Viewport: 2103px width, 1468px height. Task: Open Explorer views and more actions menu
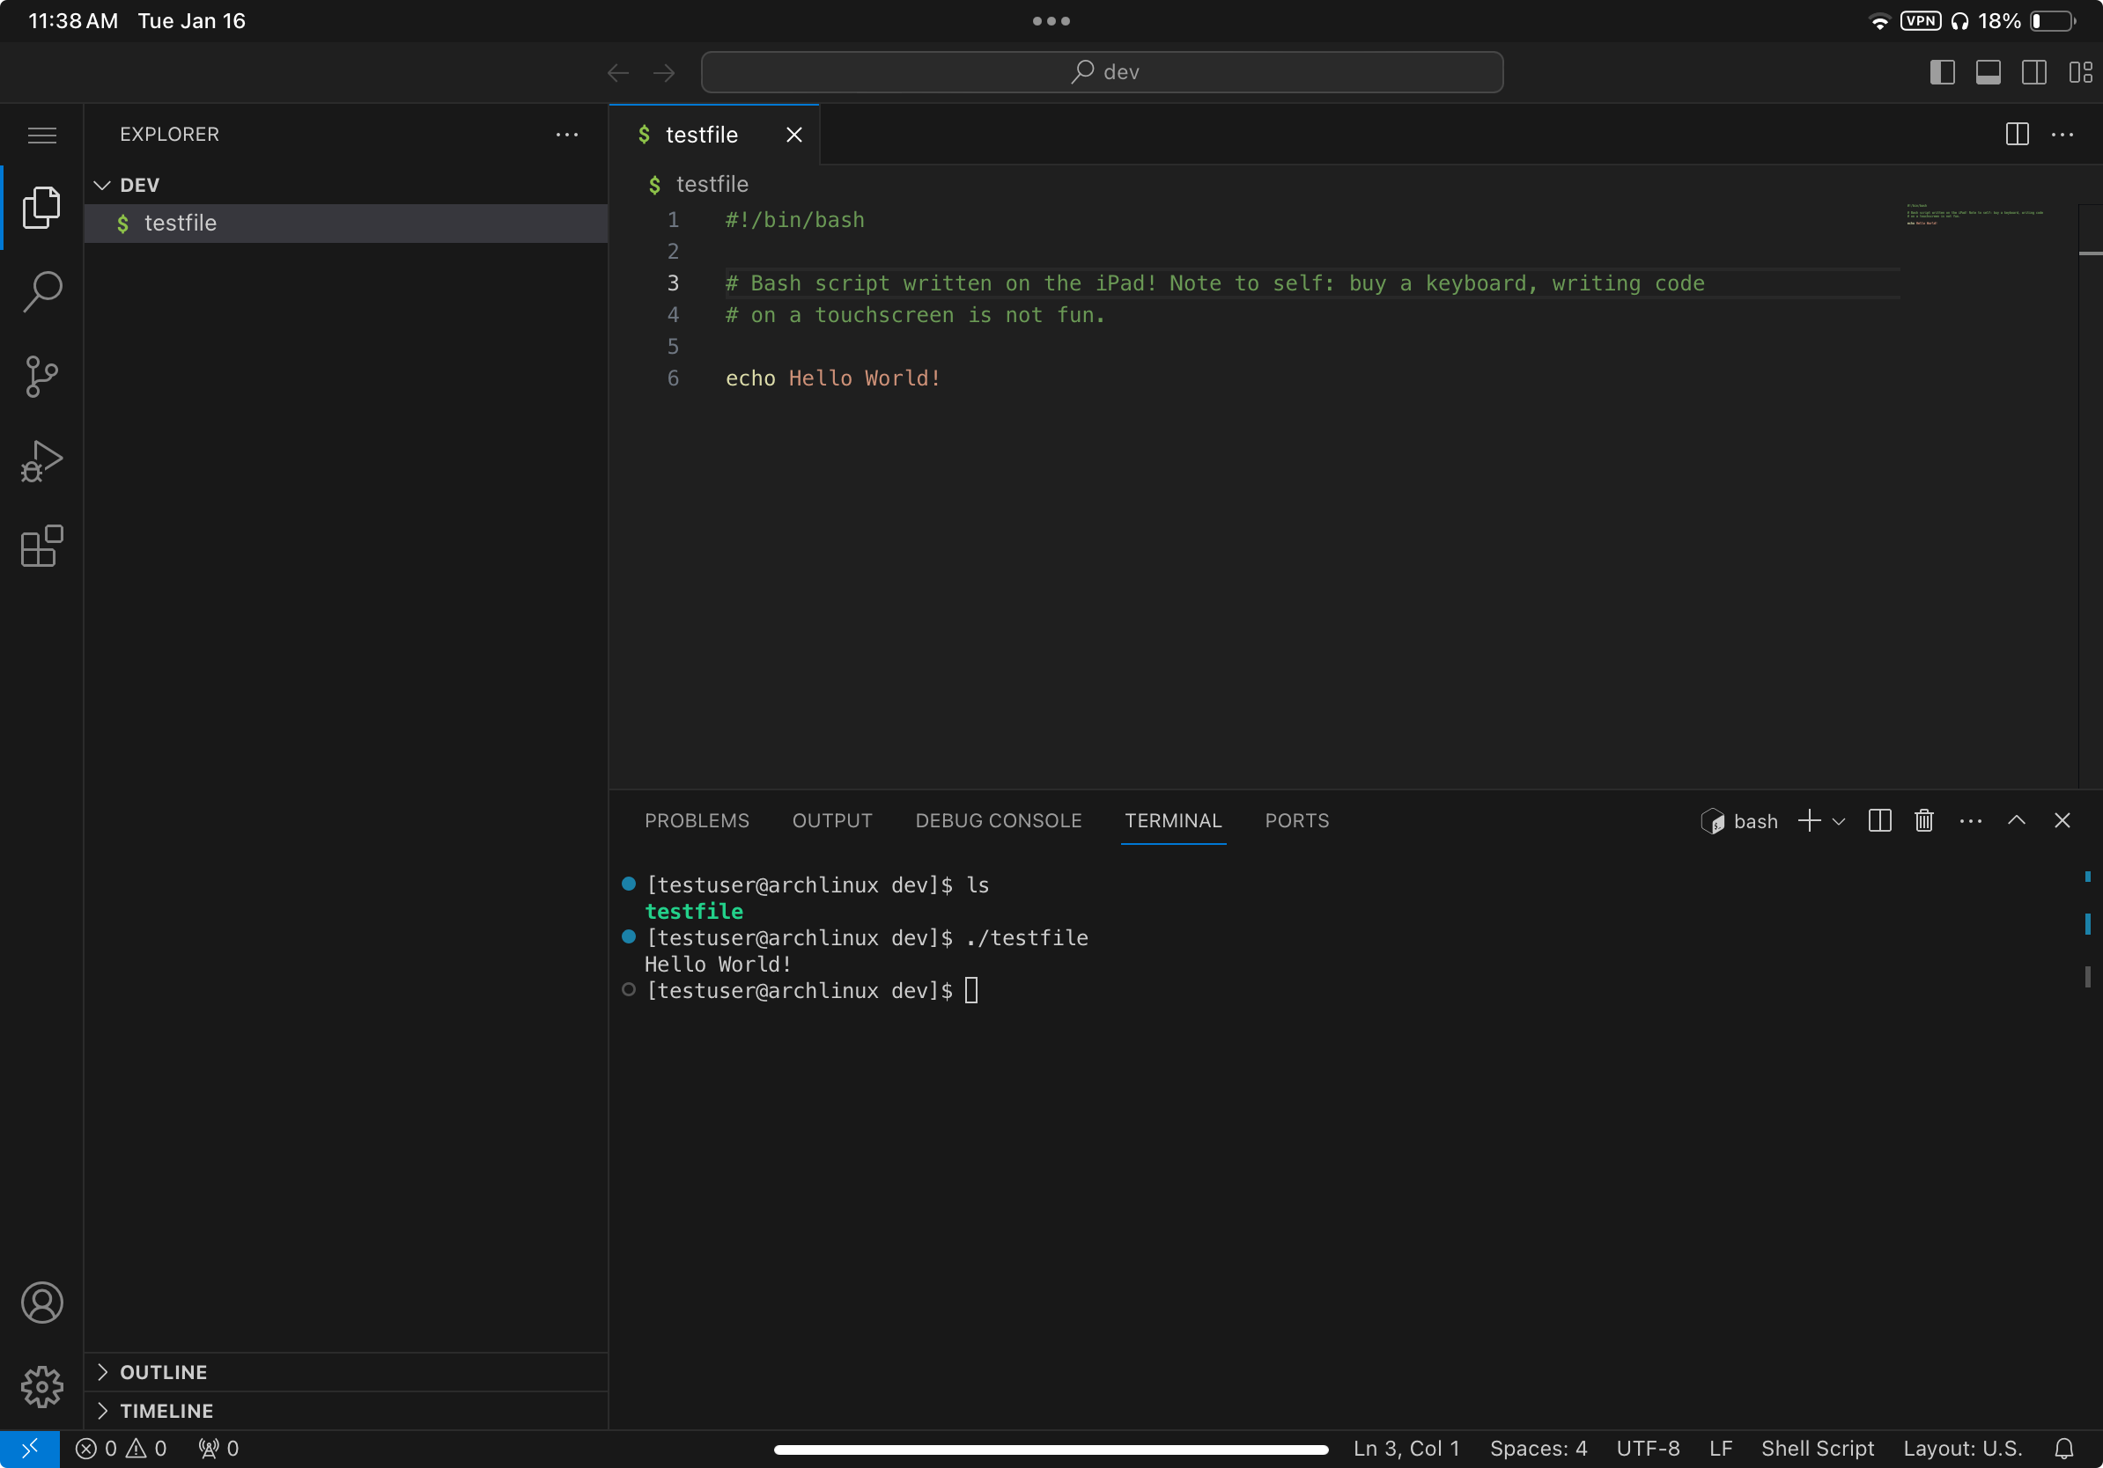click(x=567, y=135)
